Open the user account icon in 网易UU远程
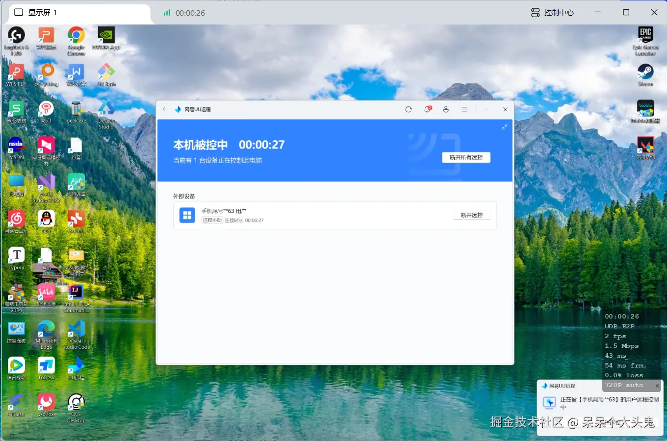667x441 pixels. (x=446, y=109)
